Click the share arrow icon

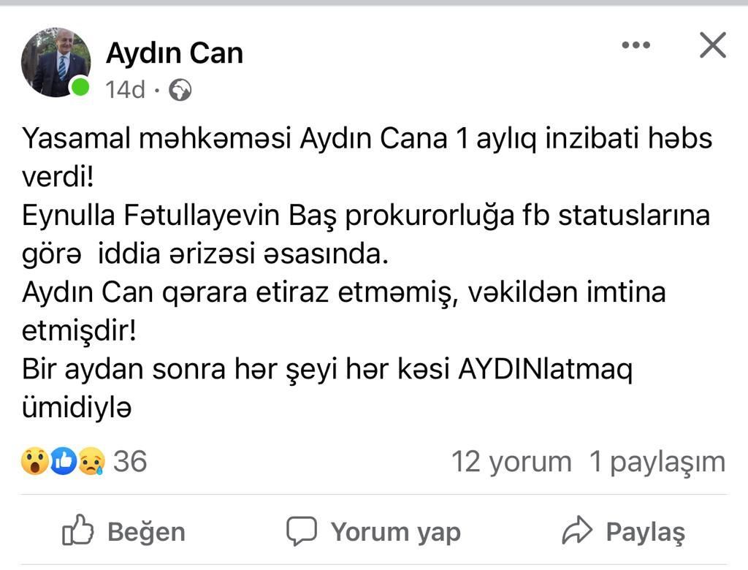pyautogui.click(x=577, y=530)
